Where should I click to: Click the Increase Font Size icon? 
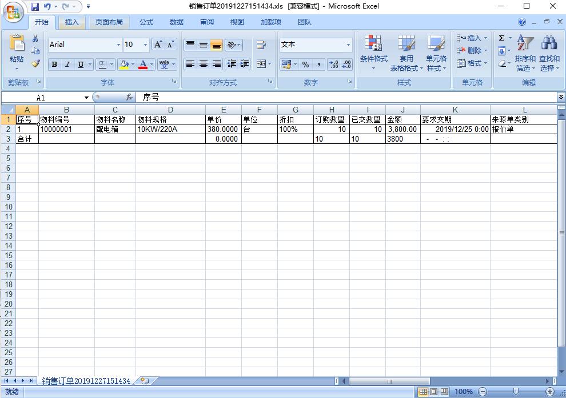[158, 45]
